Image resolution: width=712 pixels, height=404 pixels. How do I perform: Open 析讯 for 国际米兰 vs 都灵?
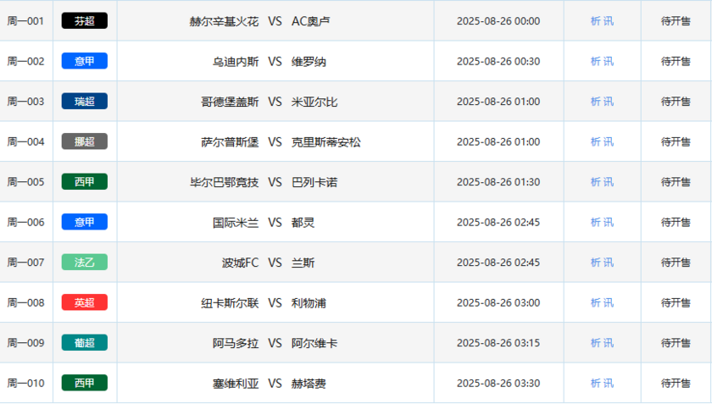(x=602, y=222)
